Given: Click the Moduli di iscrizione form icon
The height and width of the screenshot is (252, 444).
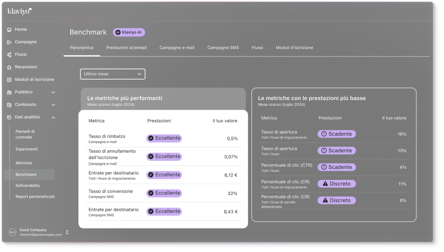Looking at the screenshot, I should pyautogui.click(x=9, y=80).
